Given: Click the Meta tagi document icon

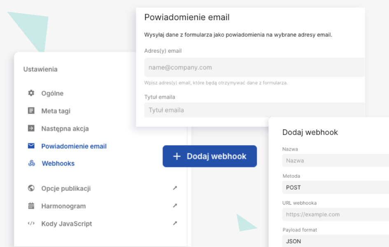Looking at the screenshot, I should click(x=31, y=111).
